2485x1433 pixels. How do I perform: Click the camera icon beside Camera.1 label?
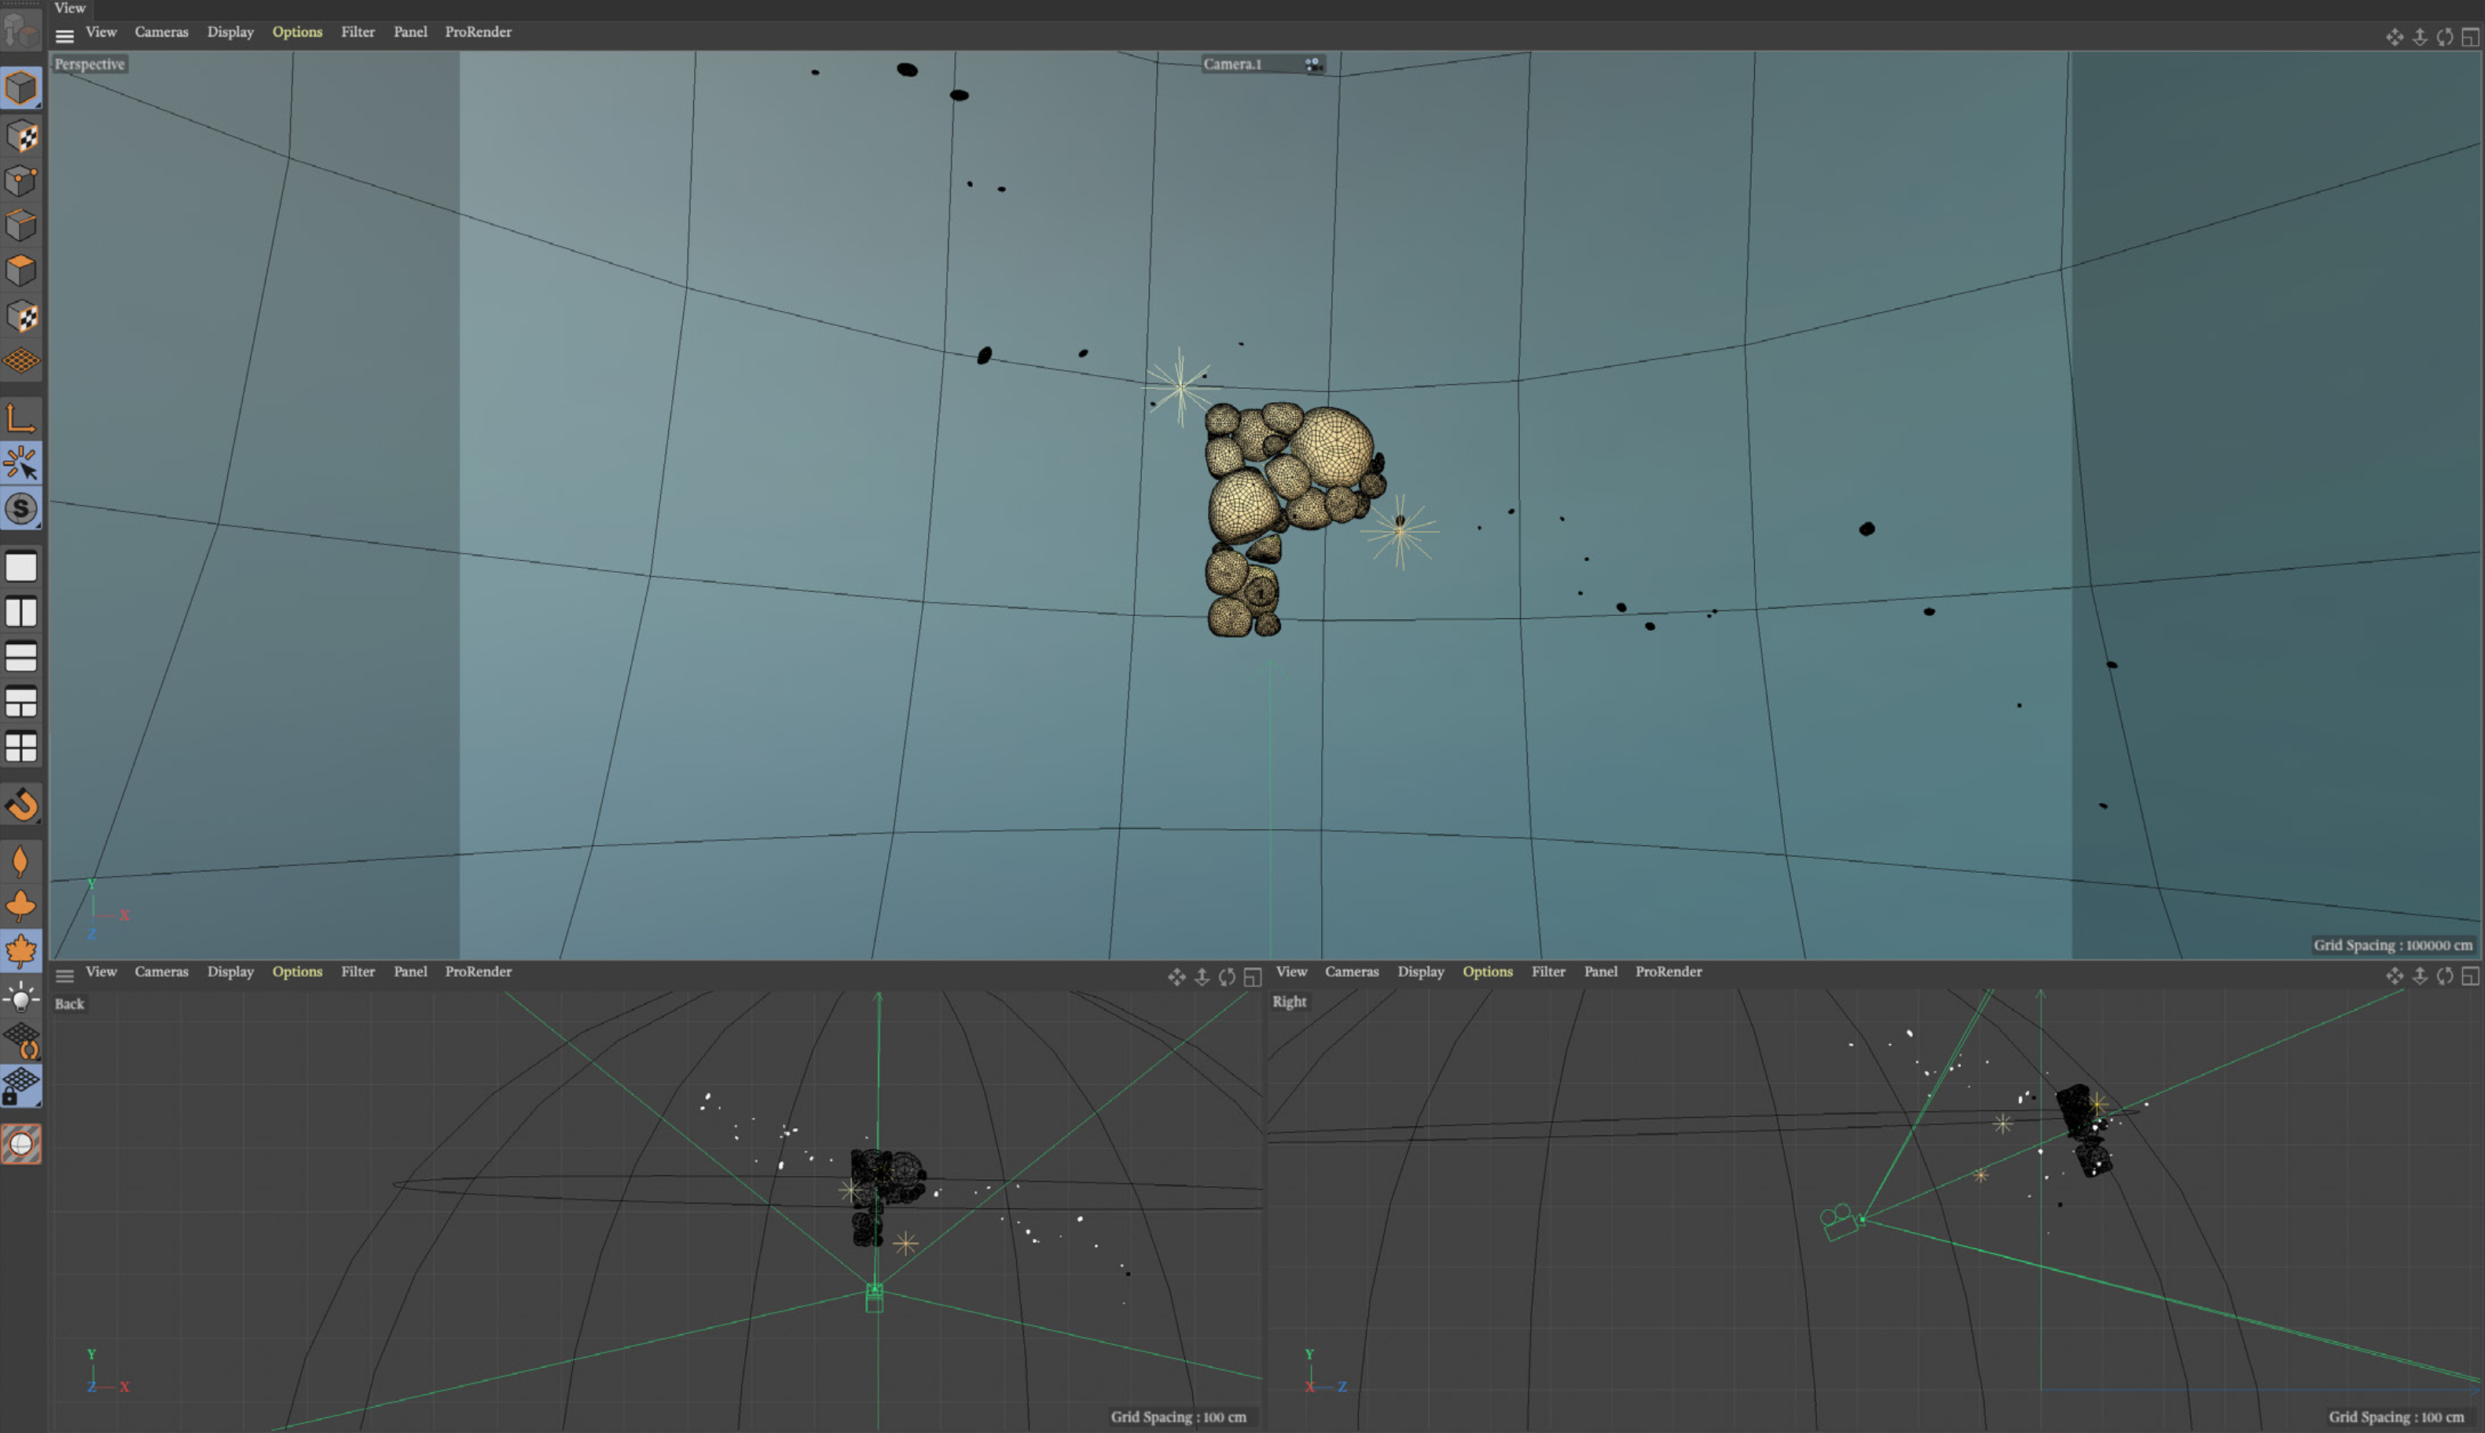click(1312, 64)
